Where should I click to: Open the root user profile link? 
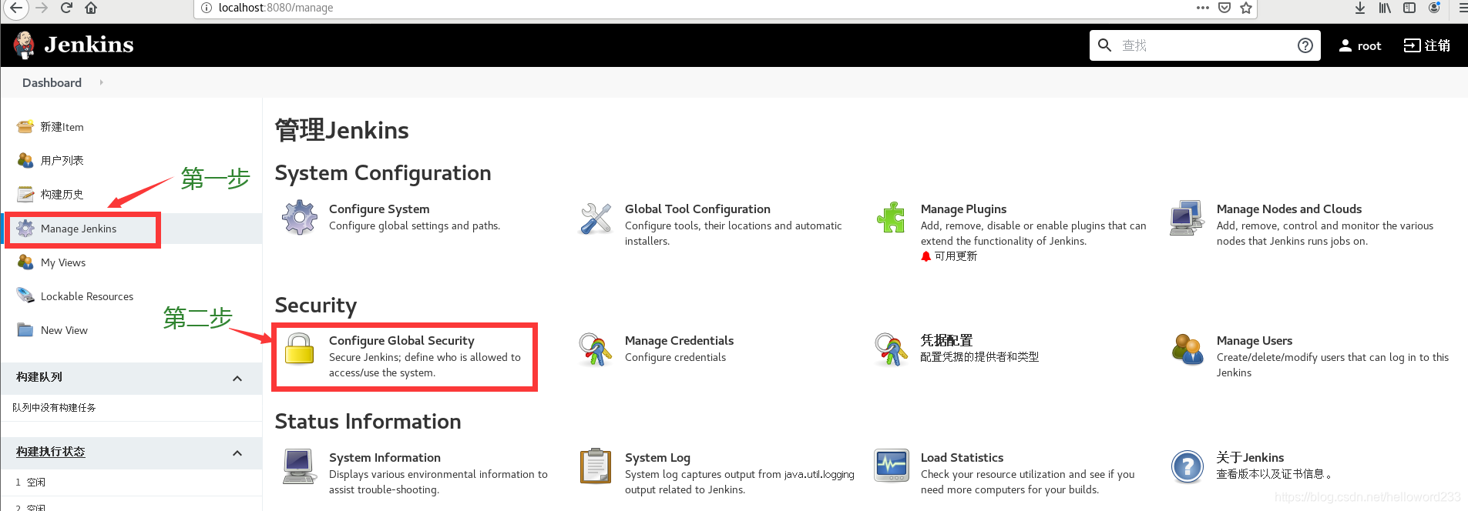[x=1359, y=45]
